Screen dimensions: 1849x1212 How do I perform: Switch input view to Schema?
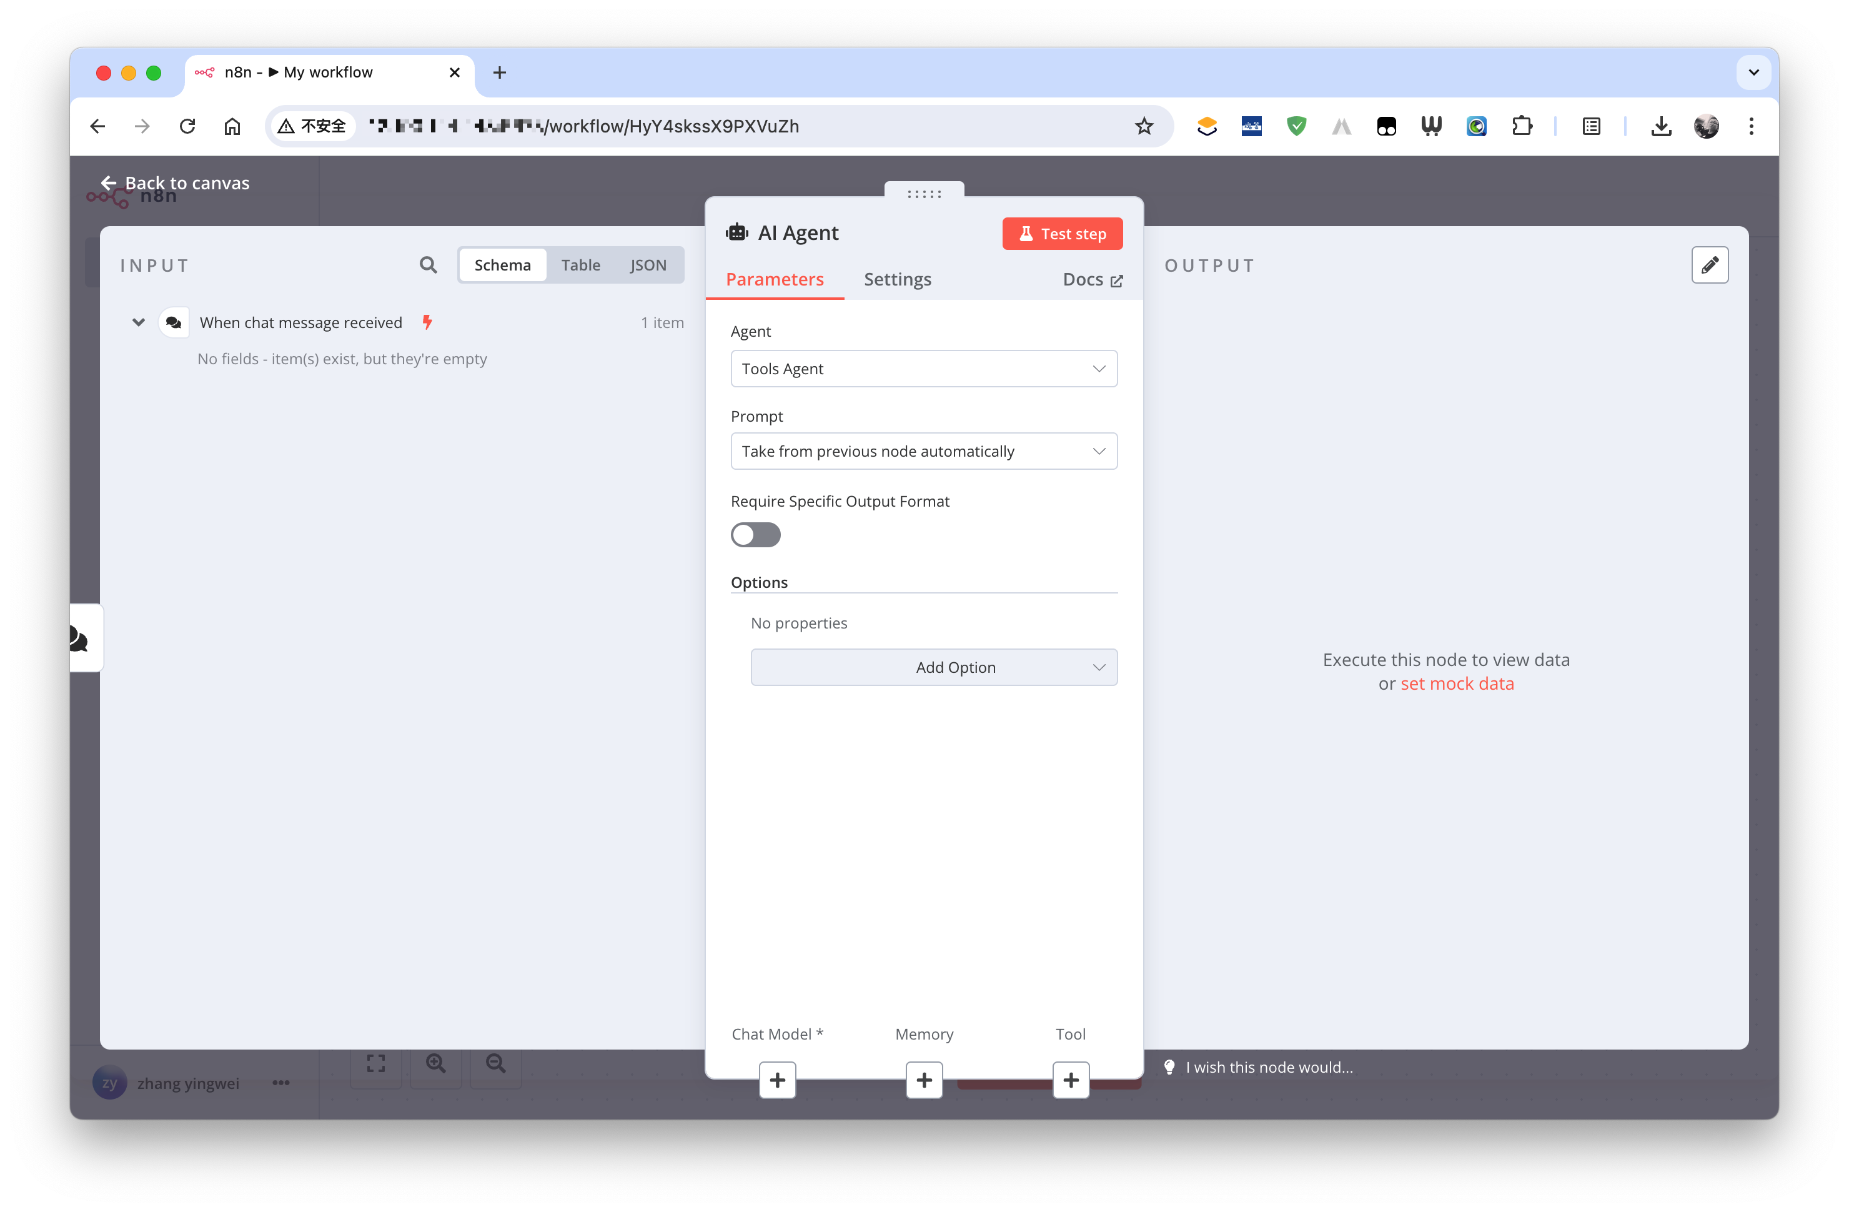(503, 265)
